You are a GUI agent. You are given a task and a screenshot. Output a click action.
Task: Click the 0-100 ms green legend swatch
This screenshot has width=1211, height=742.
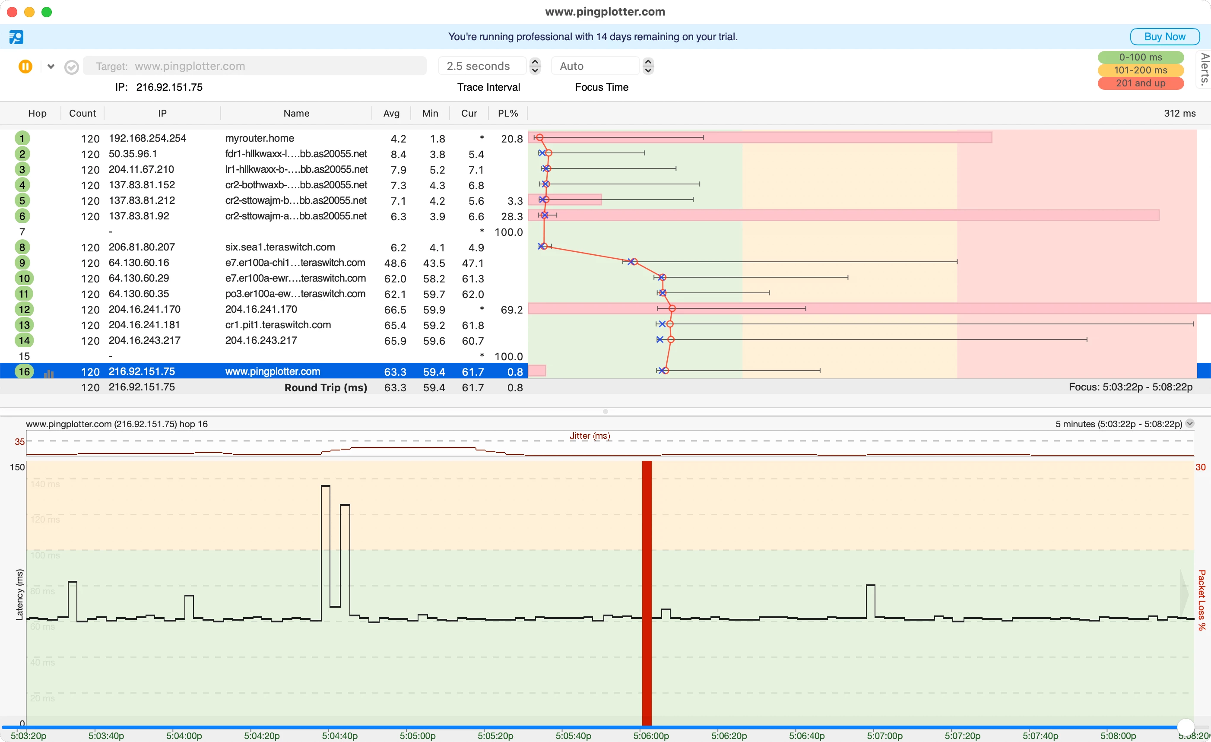click(1140, 57)
